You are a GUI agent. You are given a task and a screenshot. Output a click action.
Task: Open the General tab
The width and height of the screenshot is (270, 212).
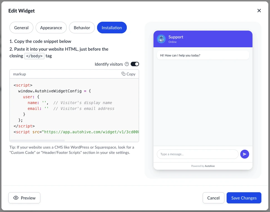(21, 28)
